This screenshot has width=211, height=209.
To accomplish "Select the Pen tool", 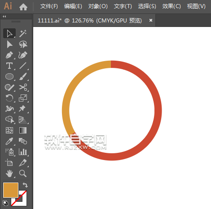I will coord(9,55).
